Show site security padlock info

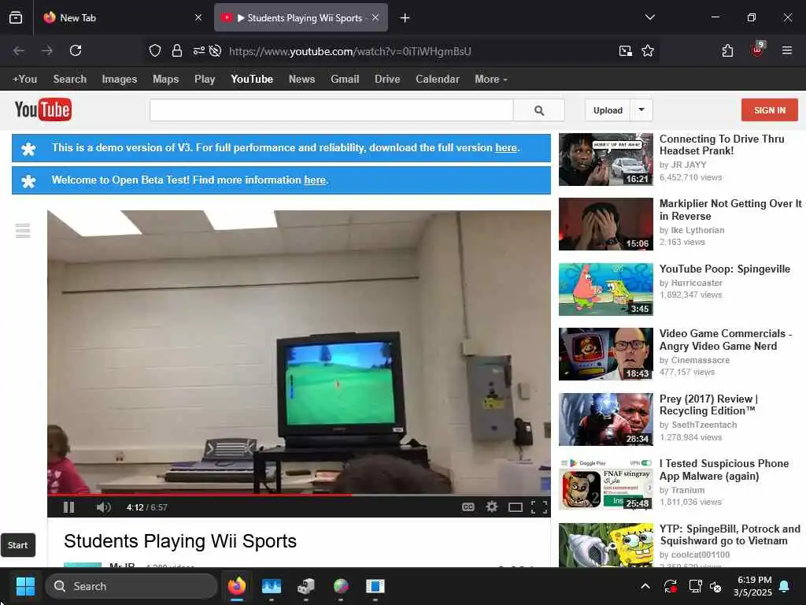177,50
